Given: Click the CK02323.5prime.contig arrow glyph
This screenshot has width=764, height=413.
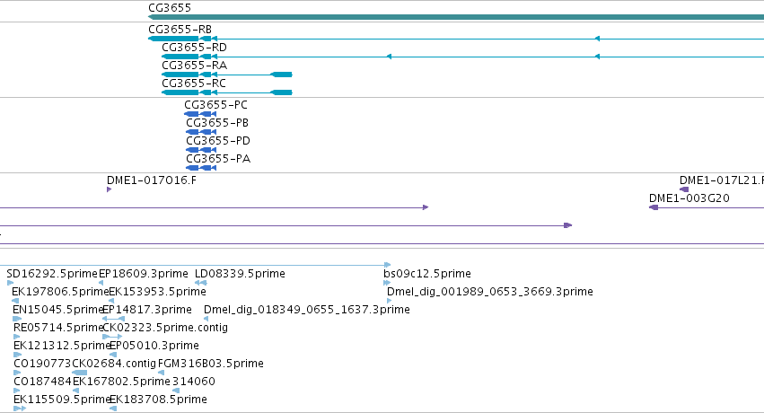Looking at the screenshot, I should pyautogui.click(x=112, y=337).
